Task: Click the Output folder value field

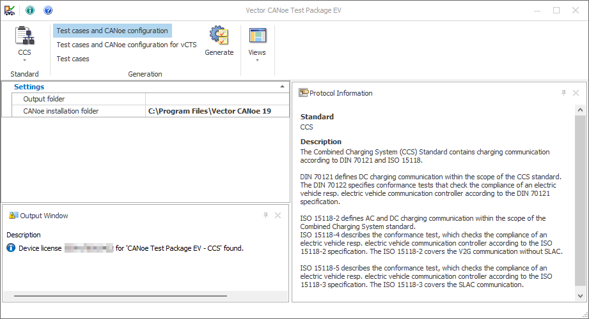Action: pos(217,99)
